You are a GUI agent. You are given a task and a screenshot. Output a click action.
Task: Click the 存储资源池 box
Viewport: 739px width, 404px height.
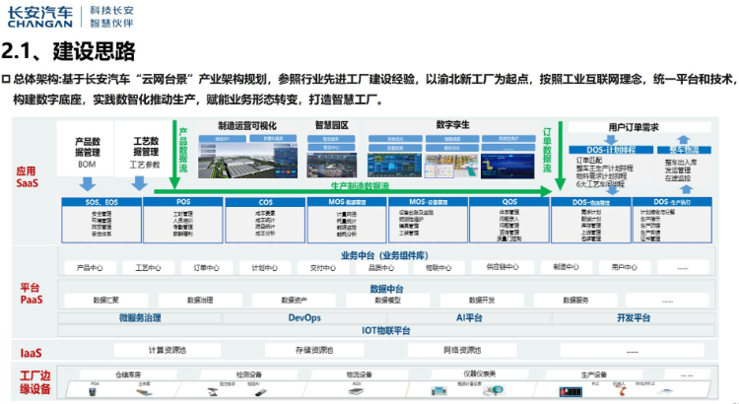(x=314, y=350)
